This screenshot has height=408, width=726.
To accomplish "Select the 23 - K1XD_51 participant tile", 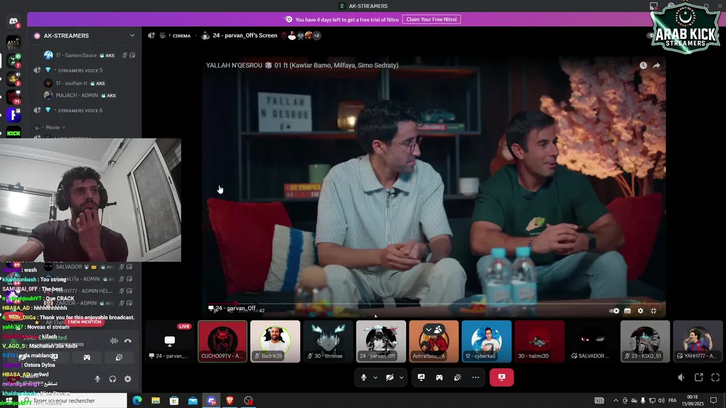I will [x=645, y=341].
